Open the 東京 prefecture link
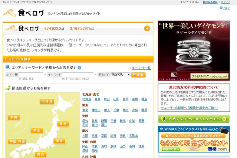This screenshot has height=158, width=237. [85, 110]
